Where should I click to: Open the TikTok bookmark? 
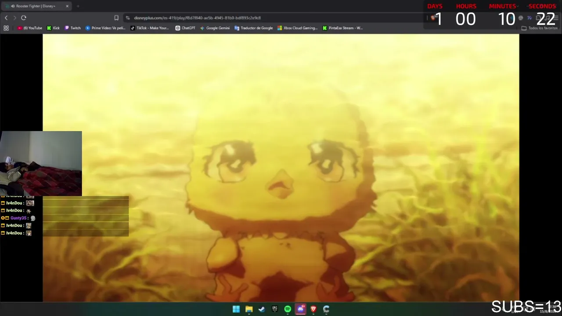point(150,28)
